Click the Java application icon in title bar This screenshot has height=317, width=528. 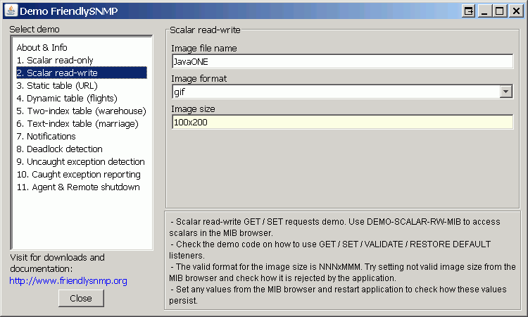(11, 11)
